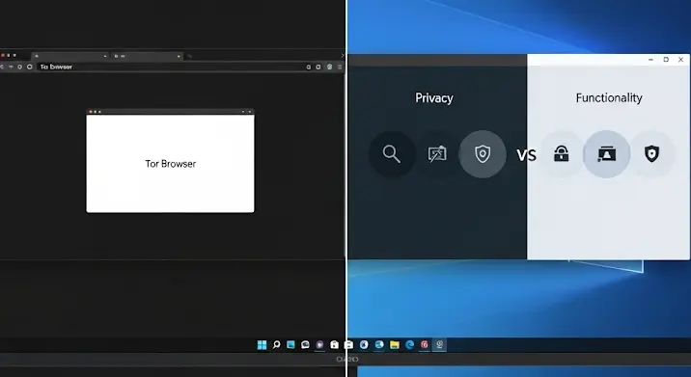Switch to the second tab in dark browser

coord(147,56)
